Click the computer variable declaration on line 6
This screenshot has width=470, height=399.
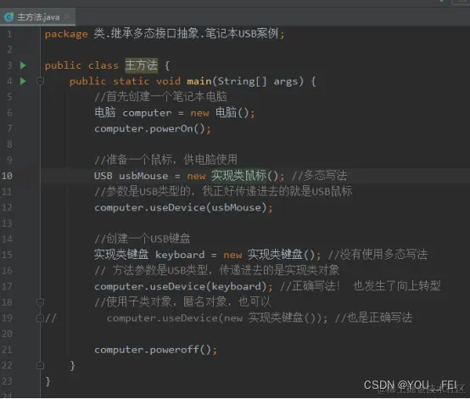(147, 113)
